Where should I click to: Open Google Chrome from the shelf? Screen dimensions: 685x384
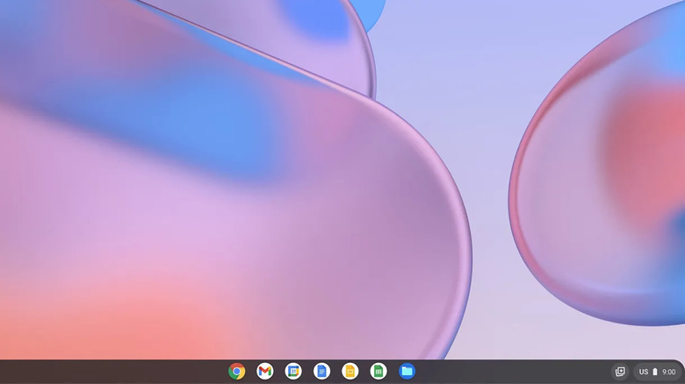tap(236, 372)
